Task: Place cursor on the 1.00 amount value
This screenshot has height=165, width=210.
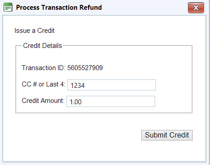Action: click(76, 102)
